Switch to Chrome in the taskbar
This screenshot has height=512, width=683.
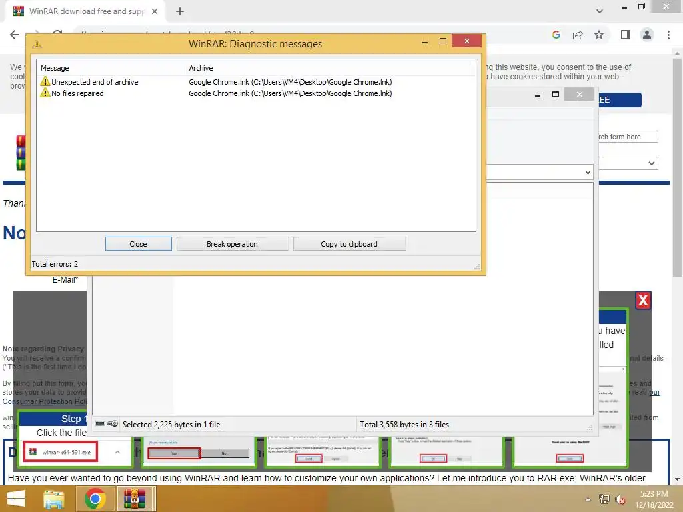click(95, 499)
